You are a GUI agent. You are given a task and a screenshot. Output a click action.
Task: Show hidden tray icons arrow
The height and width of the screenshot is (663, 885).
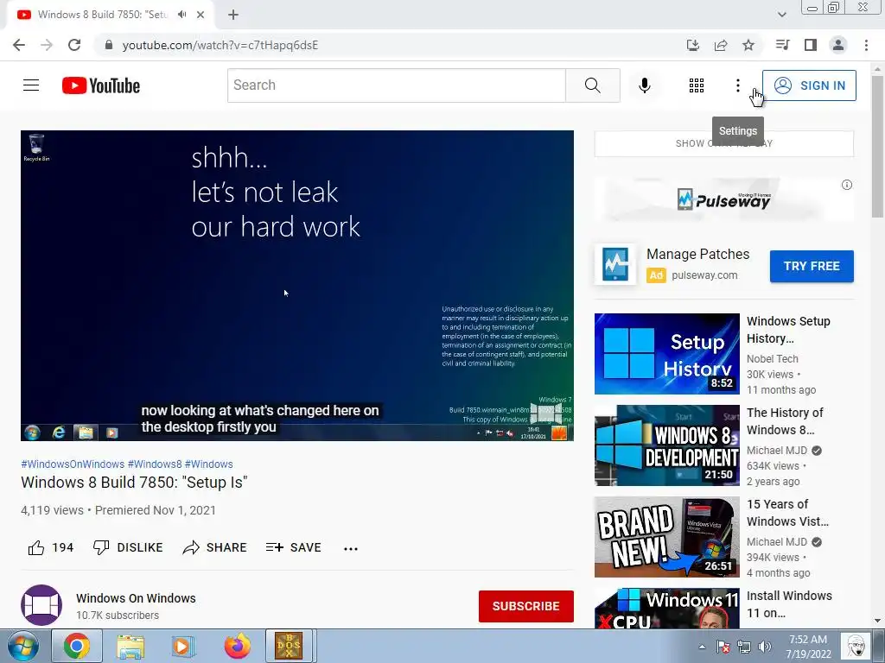coord(702,647)
